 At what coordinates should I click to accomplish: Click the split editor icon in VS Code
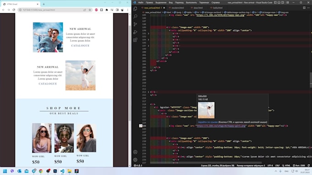304,8
